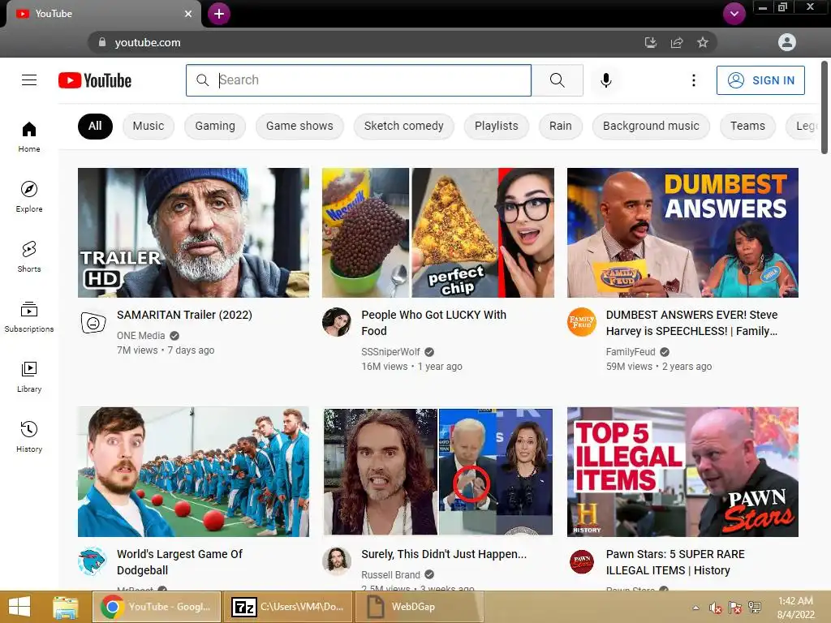This screenshot has height=623, width=831.
Task: Open the three-dot settings menu
Action: point(693,80)
